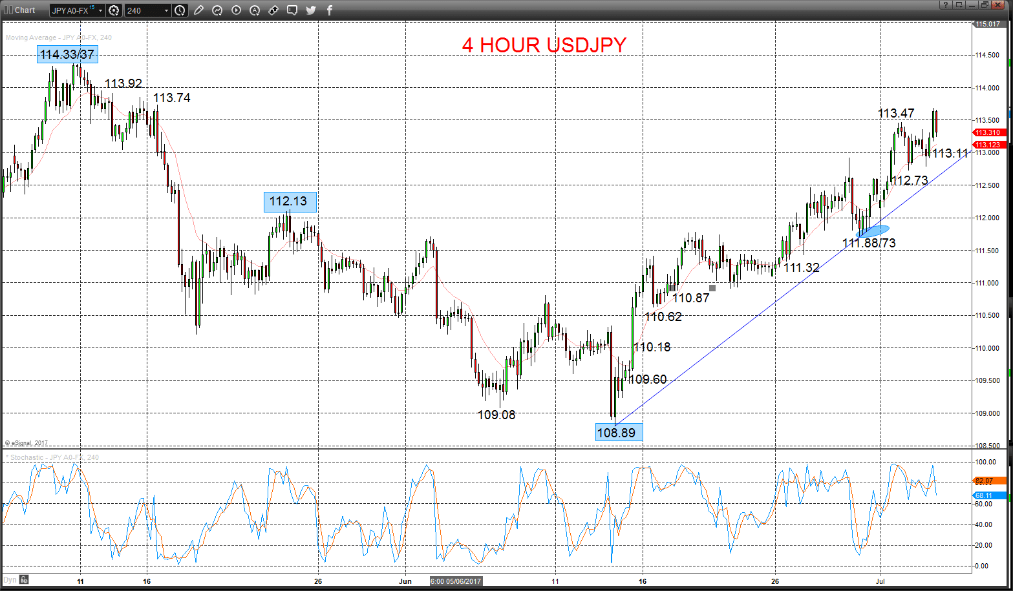Open the studies chart icon menu
The width and height of the screenshot is (1013, 591).
217,10
